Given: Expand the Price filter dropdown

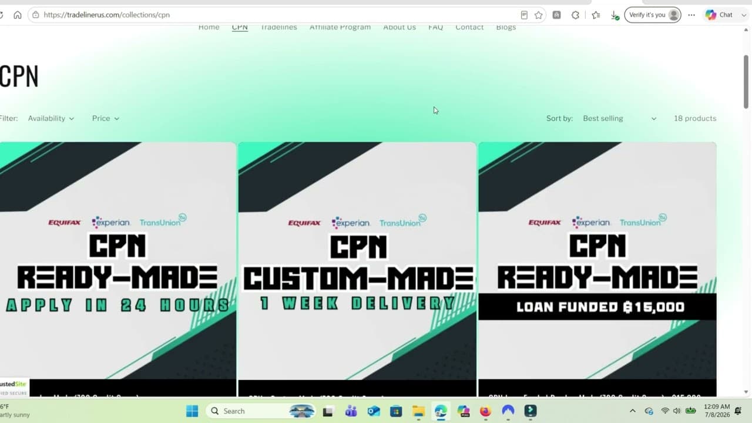Looking at the screenshot, I should pyautogui.click(x=106, y=118).
